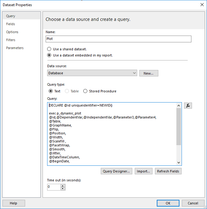207x209 pixels.
Task: Select Use a shared dataset option
Action: pos(49,49)
